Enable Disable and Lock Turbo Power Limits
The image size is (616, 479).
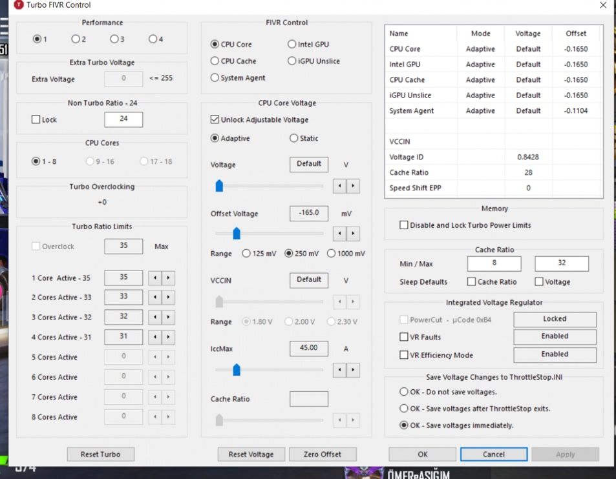point(403,225)
